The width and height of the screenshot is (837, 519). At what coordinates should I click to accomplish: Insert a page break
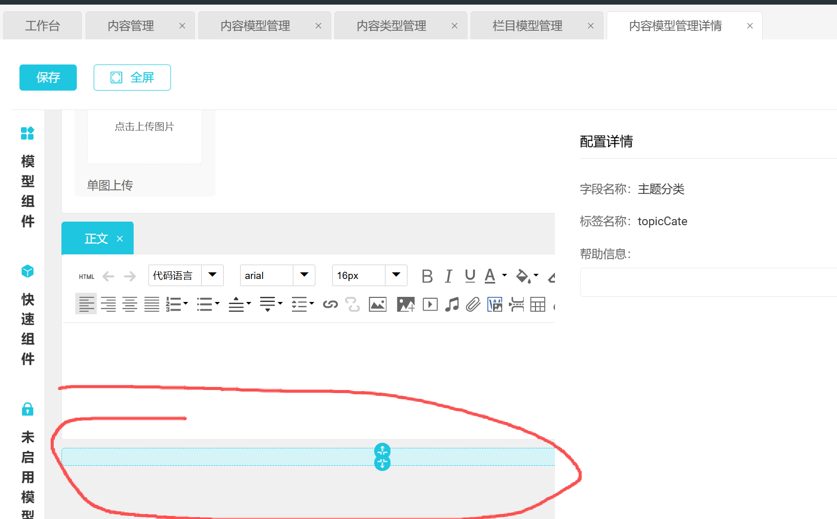(517, 305)
